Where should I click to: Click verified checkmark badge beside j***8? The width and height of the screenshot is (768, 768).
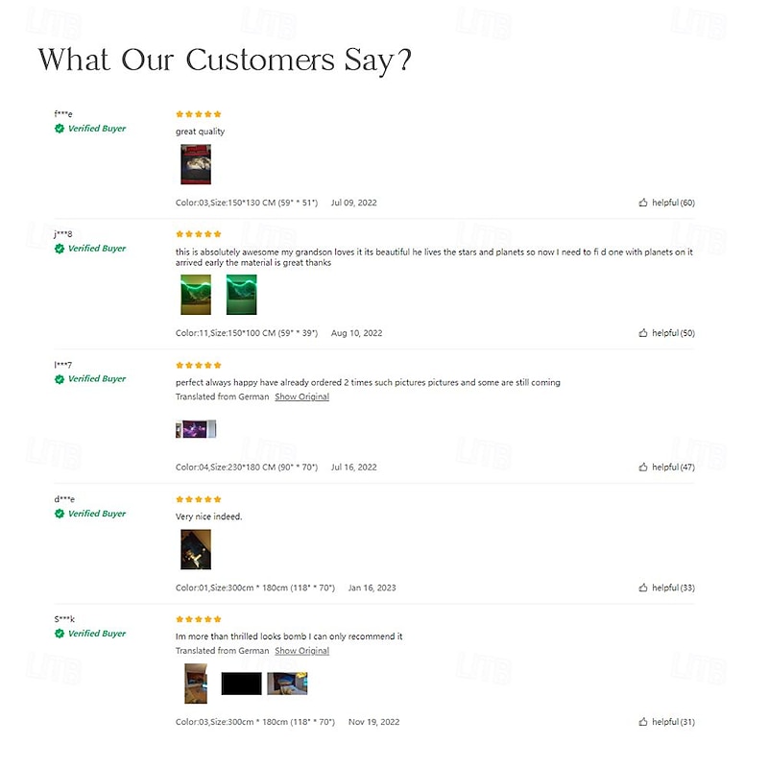point(60,249)
